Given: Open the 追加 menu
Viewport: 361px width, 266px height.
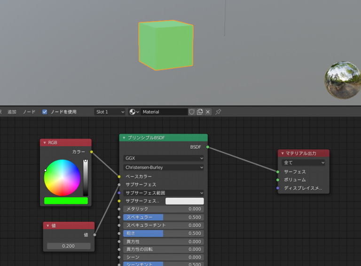Looking at the screenshot, I should click(12, 112).
